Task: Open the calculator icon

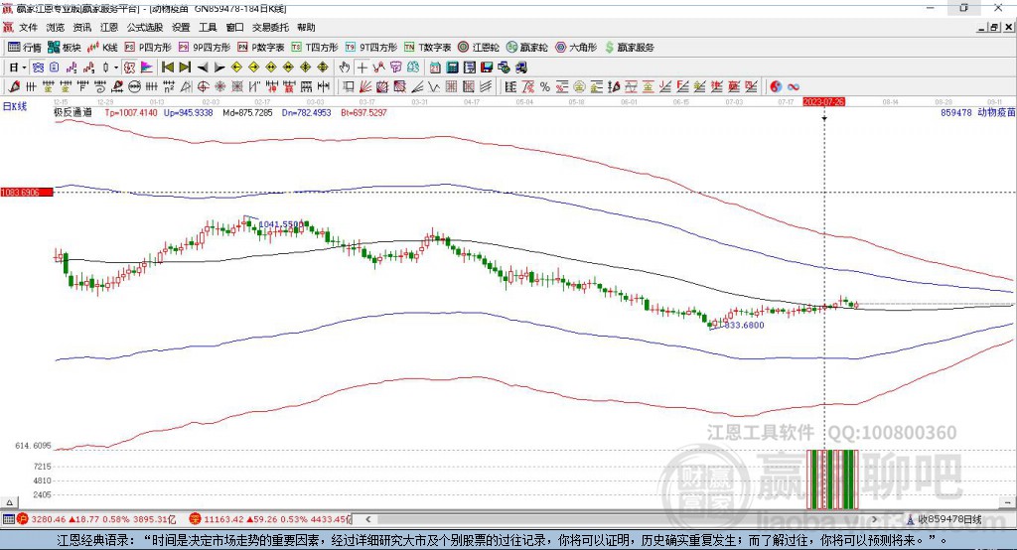Action: (453, 68)
